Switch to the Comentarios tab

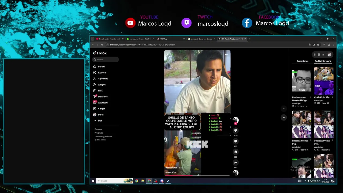click(x=302, y=61)
